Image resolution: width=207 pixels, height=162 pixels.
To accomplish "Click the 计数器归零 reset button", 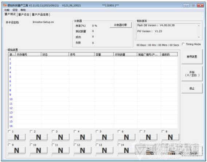I will 121,25.
